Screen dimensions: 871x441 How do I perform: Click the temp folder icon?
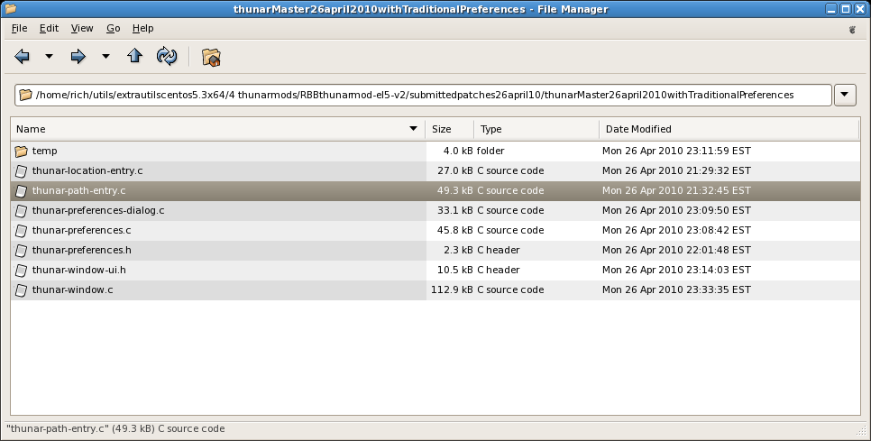click(22, 151)
